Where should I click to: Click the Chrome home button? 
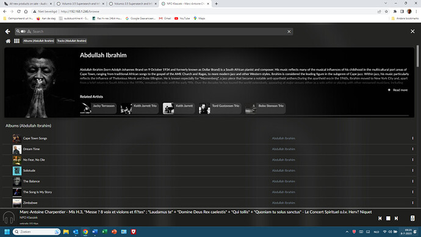[x=26, y=12]
